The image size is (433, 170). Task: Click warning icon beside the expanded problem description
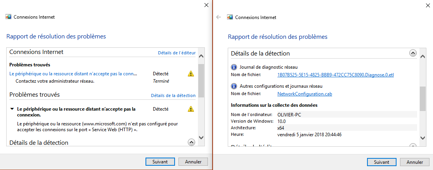tap(191, 109)
